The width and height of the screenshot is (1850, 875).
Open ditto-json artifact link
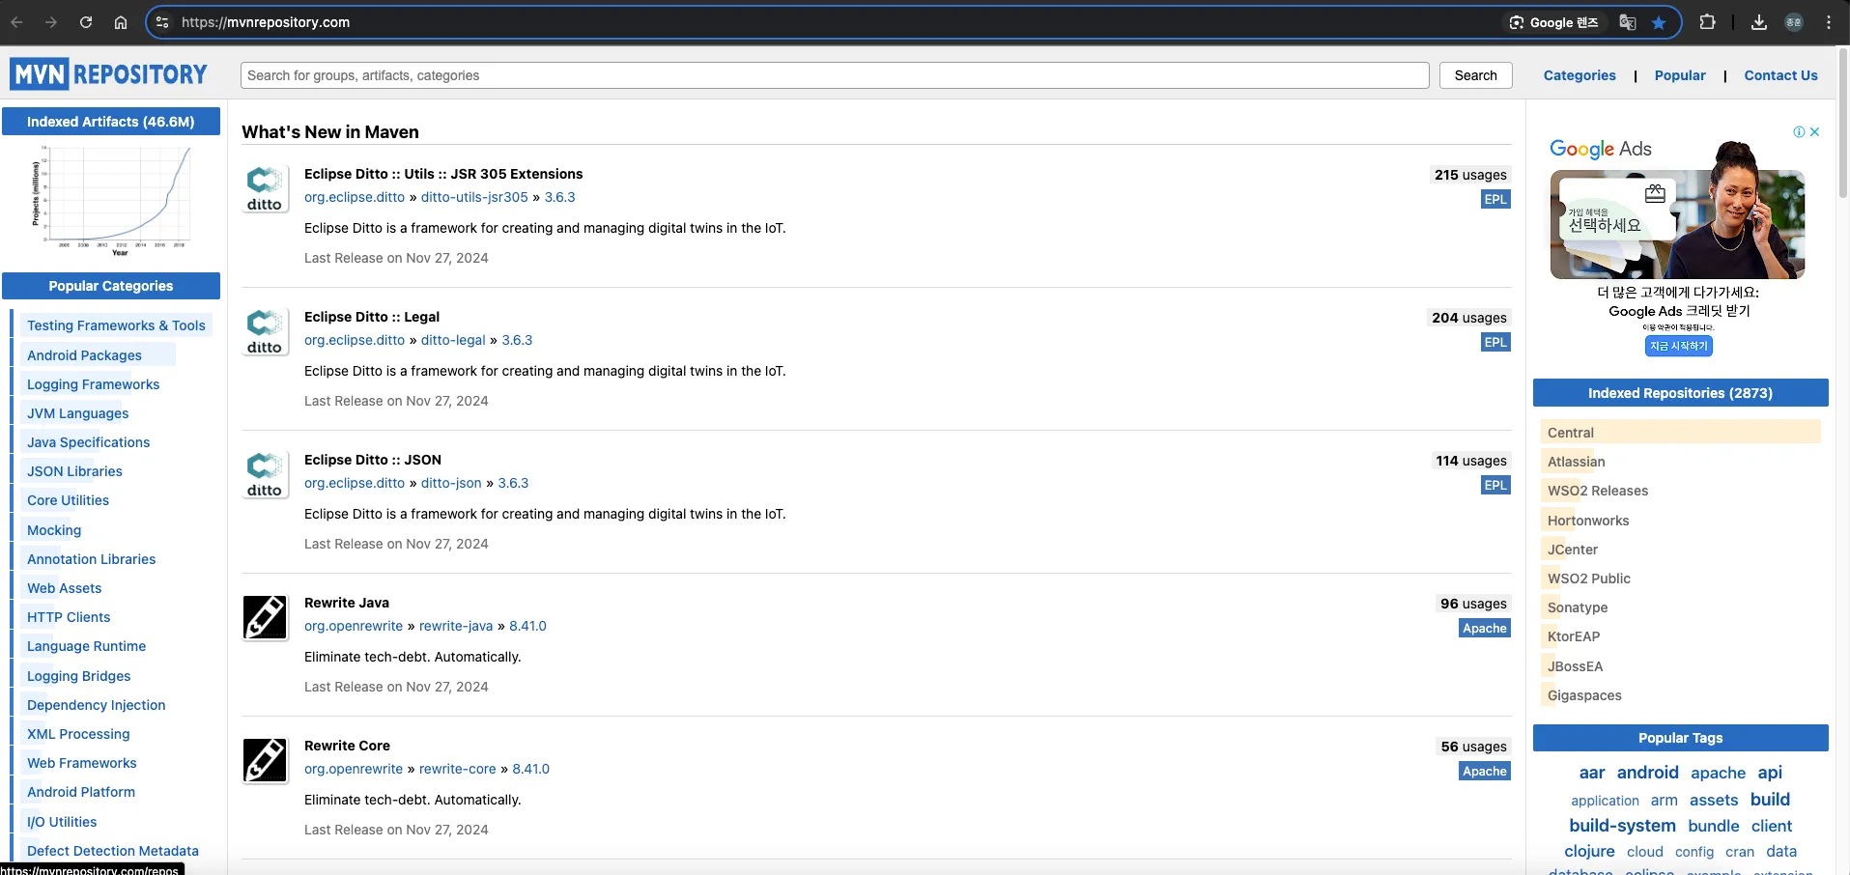[451, 483]
